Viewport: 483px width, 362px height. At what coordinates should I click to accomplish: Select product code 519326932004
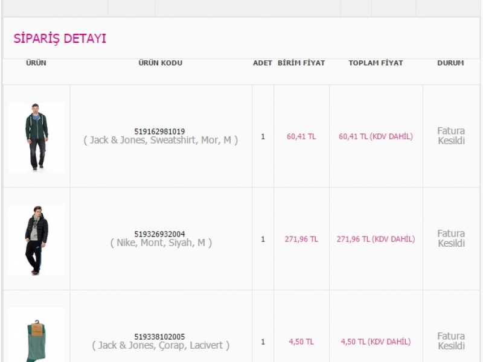159,234
